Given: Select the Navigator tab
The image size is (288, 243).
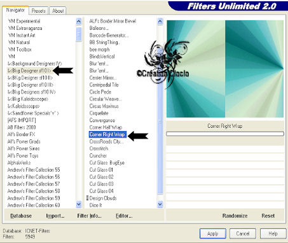Looking at the screenshot, I should tap(15, 10).
